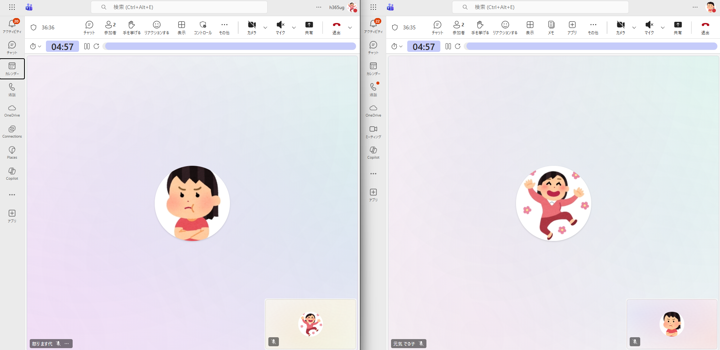
Task: Toggle camera in right meeting window
Action: 621,27
